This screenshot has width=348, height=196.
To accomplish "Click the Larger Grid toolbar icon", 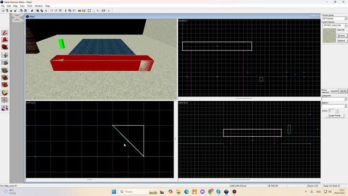I will point(15,11).
